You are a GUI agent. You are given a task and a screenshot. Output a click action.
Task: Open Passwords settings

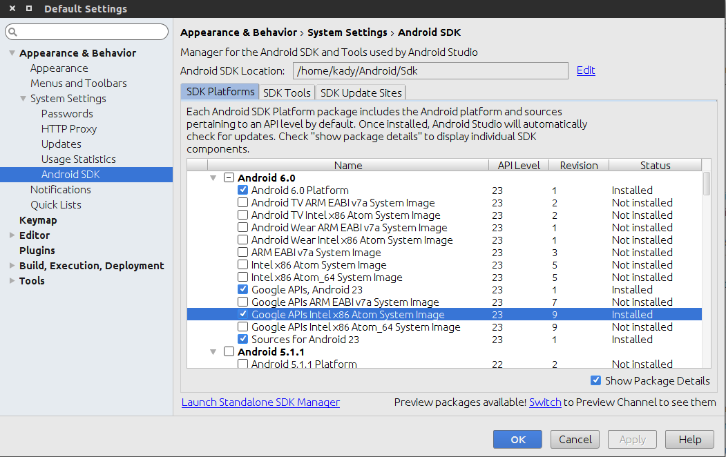click(67, 114)
